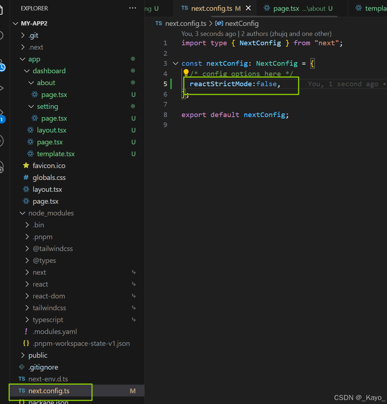Switch to the next.config.ts tab
The height and width of the screenshot is (404, 387).
216,9
